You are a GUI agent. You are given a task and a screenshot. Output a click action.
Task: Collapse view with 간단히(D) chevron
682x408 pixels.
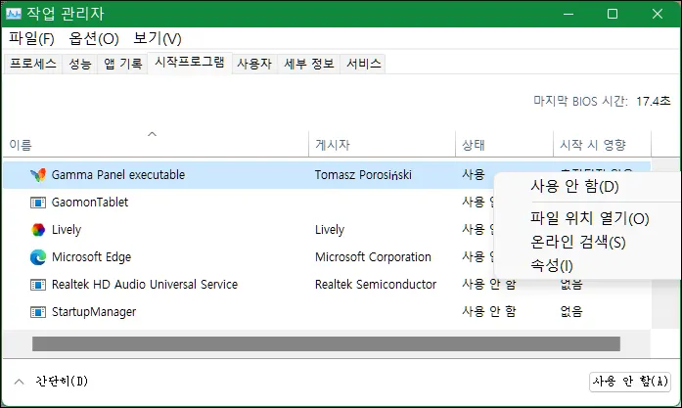20,382
